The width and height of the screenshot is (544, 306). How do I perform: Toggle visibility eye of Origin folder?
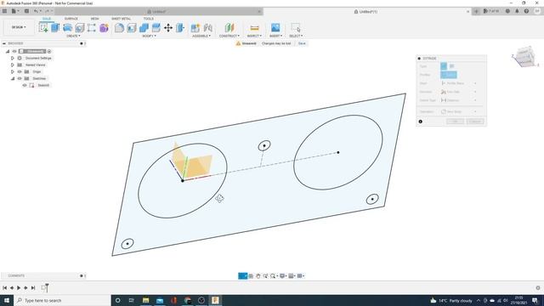20,71
